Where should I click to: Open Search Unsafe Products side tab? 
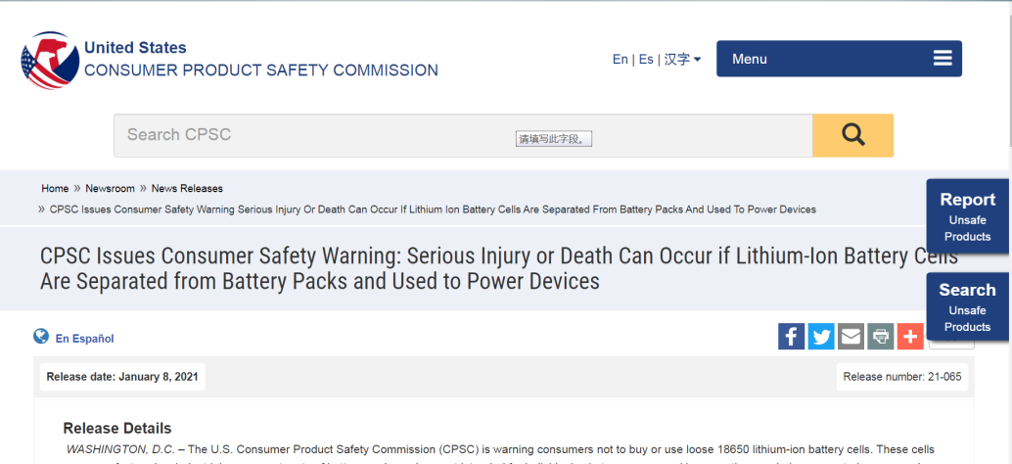[967, 306]
